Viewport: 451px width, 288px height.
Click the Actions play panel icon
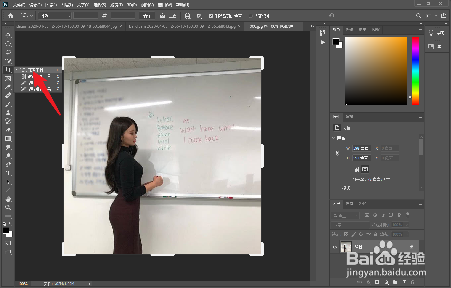(323, 42)
